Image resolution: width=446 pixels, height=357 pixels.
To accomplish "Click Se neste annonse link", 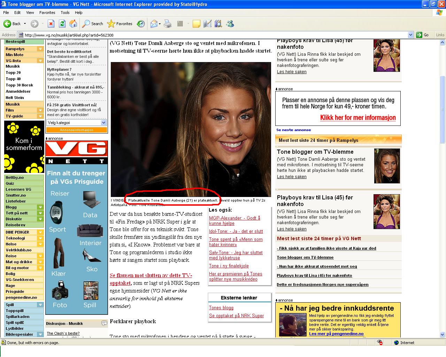I will pos(294,130).
